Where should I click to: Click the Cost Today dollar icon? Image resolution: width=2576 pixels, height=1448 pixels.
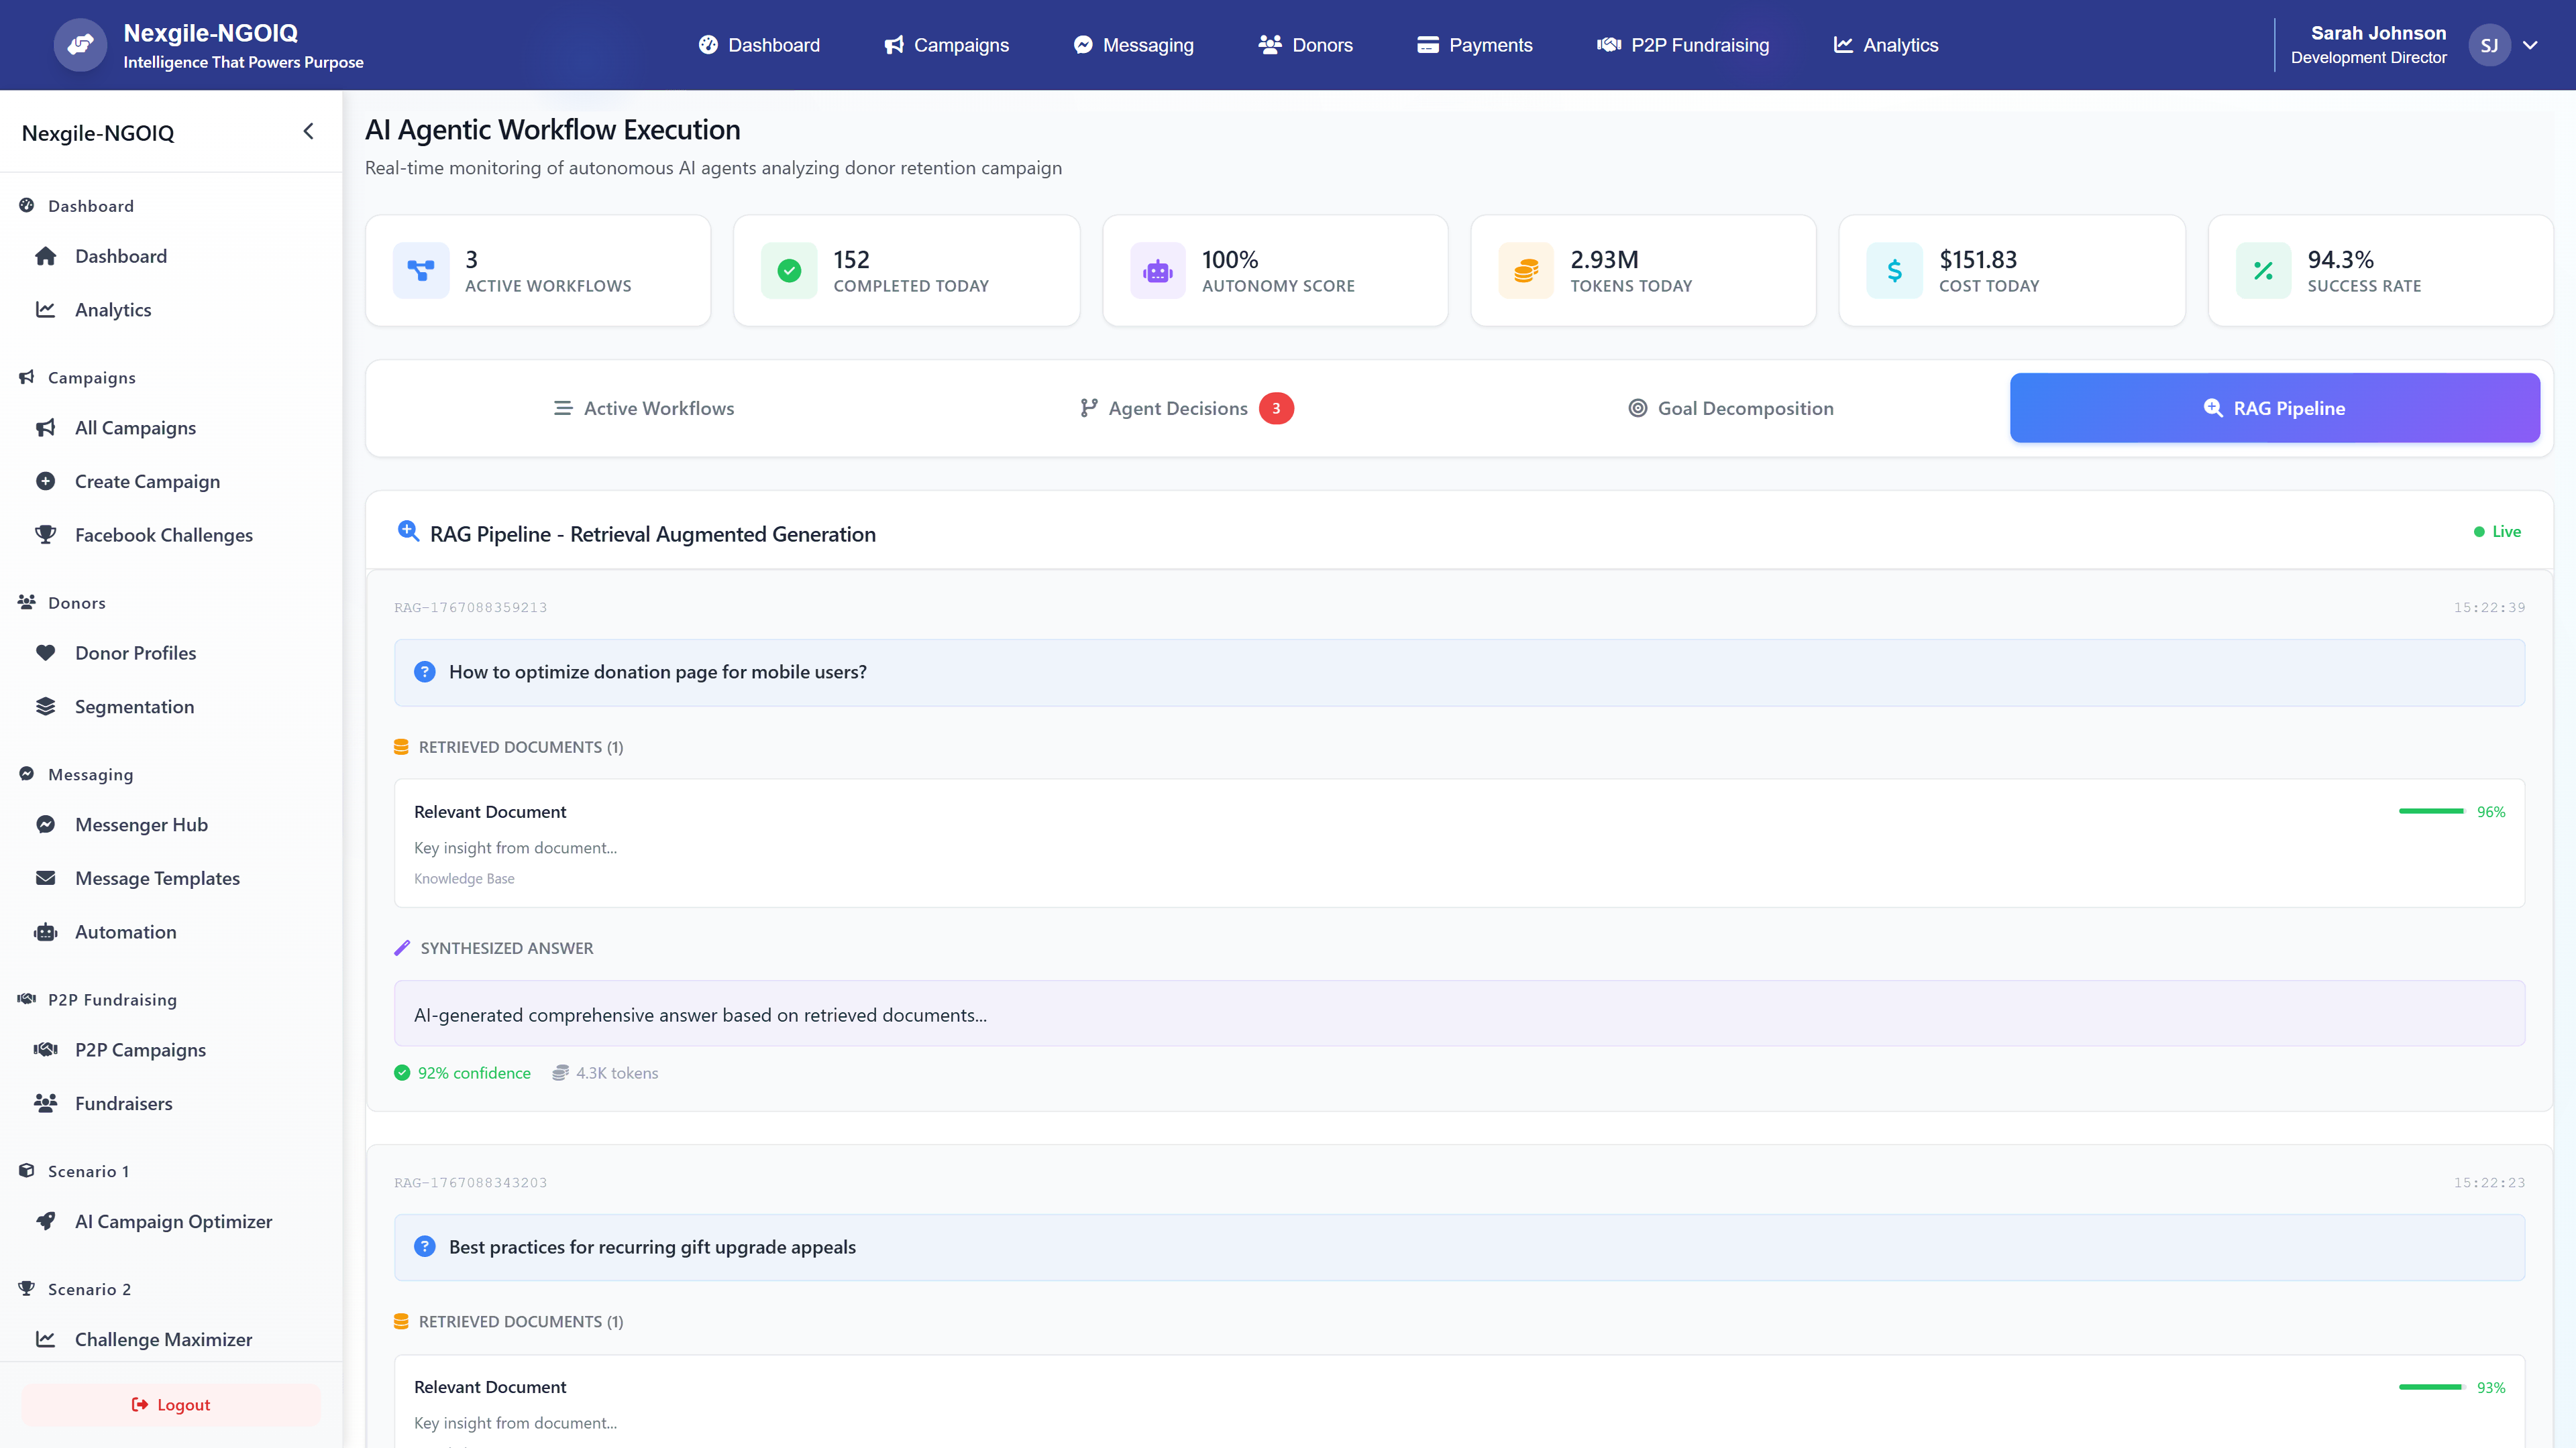click(1894, 269)
